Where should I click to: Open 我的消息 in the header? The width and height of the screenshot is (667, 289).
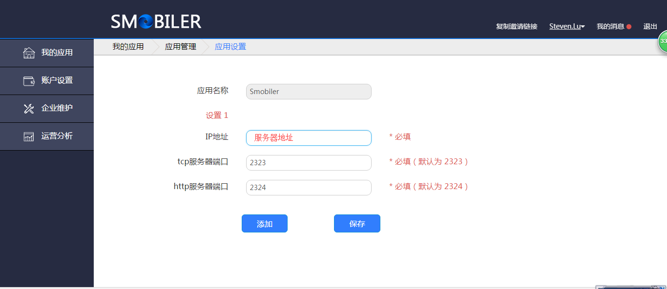610,26
